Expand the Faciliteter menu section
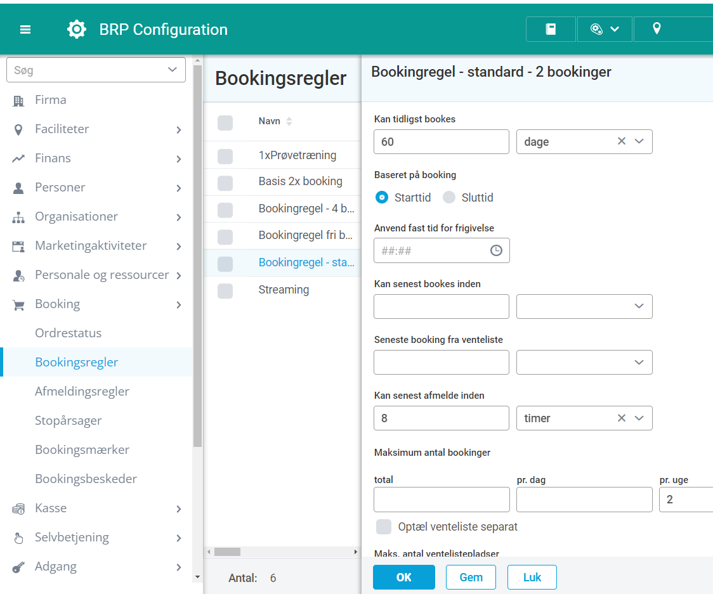This screenshot has height=594, width=713. pyautogui.click(x=178, y=129)
